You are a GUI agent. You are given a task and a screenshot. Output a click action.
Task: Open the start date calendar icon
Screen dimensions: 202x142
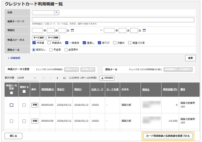coord(72,30)
